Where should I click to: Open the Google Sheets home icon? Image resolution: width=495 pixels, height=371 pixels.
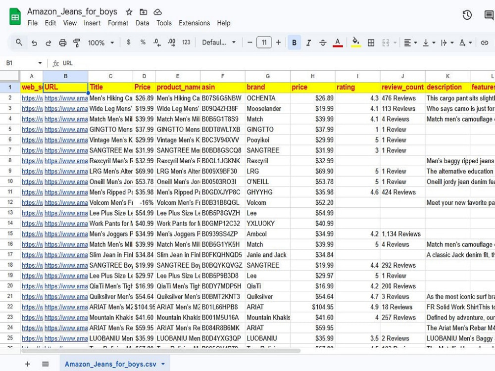click(15, 17)
